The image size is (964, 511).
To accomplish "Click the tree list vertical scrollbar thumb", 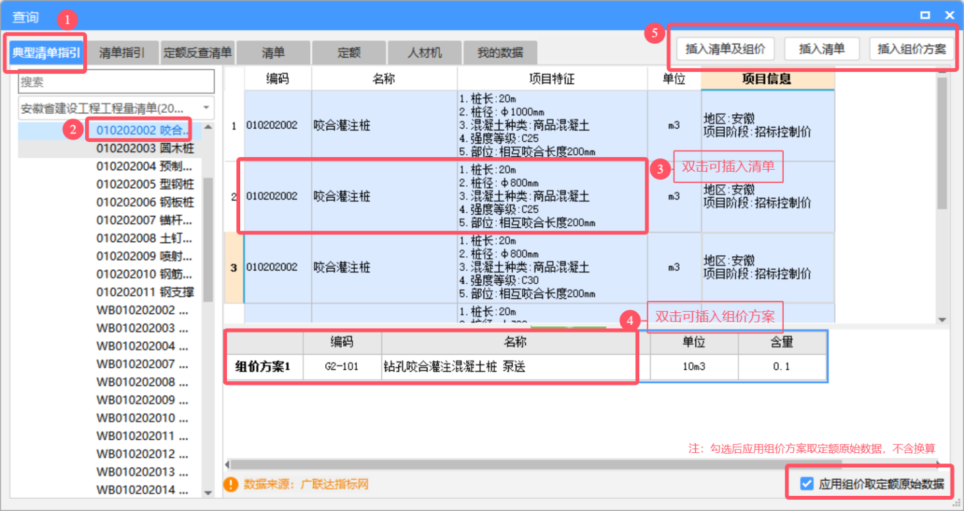I will (x=209, y=240).
